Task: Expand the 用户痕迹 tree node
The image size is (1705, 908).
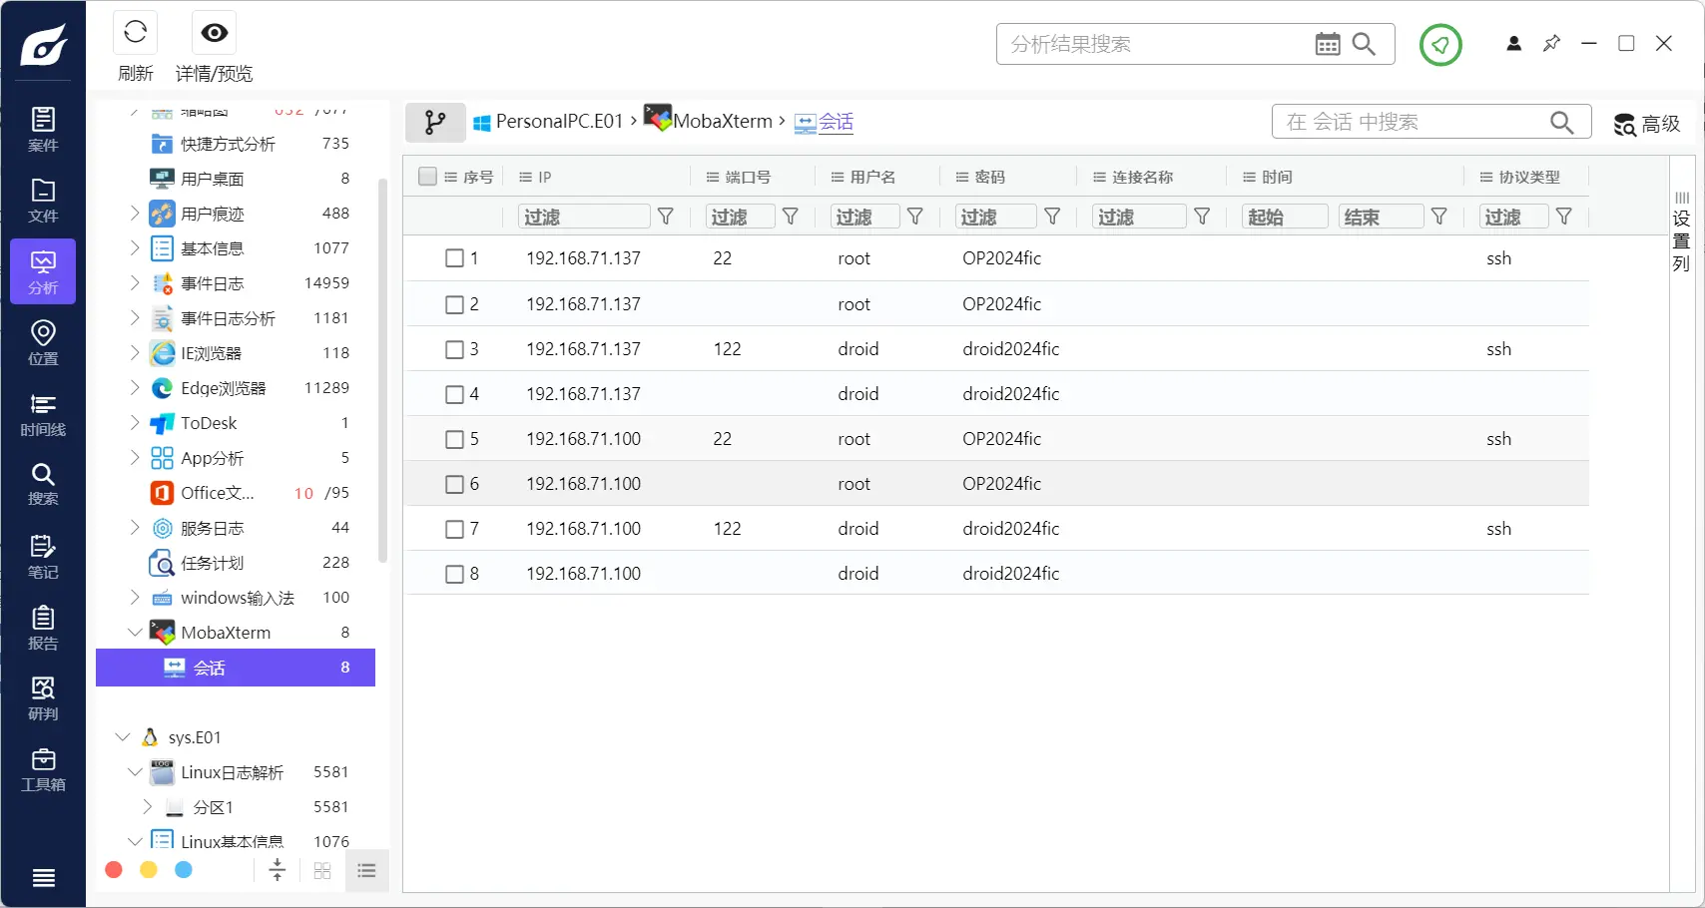Action: (x=135, y=213)
